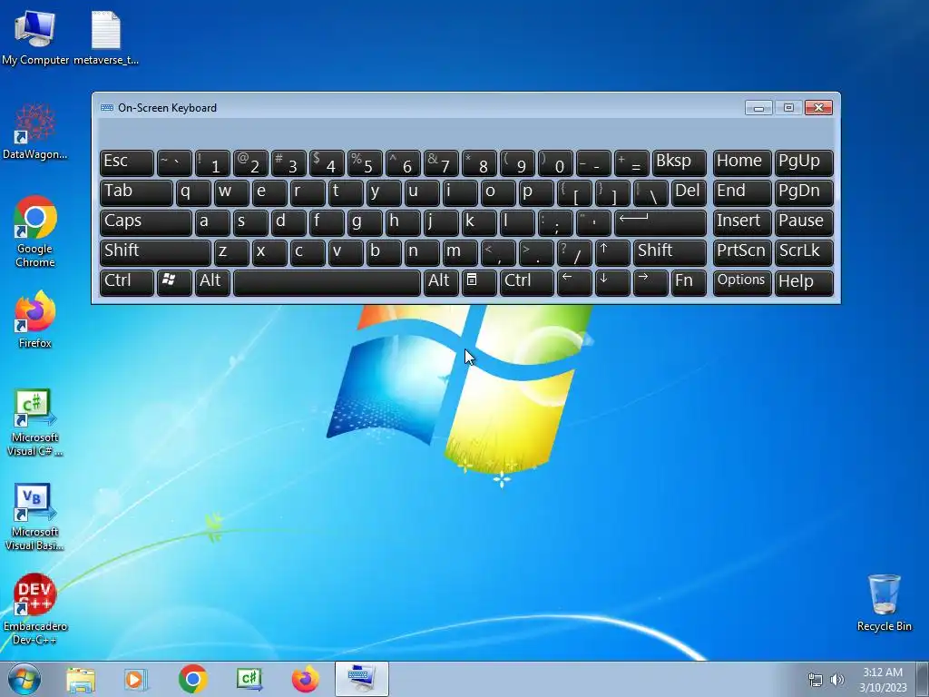Click the up arrow key
Image resolution: width=929 pixels, height=697 pixels.
click(x=612, y=252)
